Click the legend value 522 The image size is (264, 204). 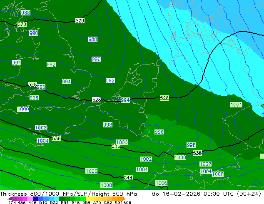point(54,202)
